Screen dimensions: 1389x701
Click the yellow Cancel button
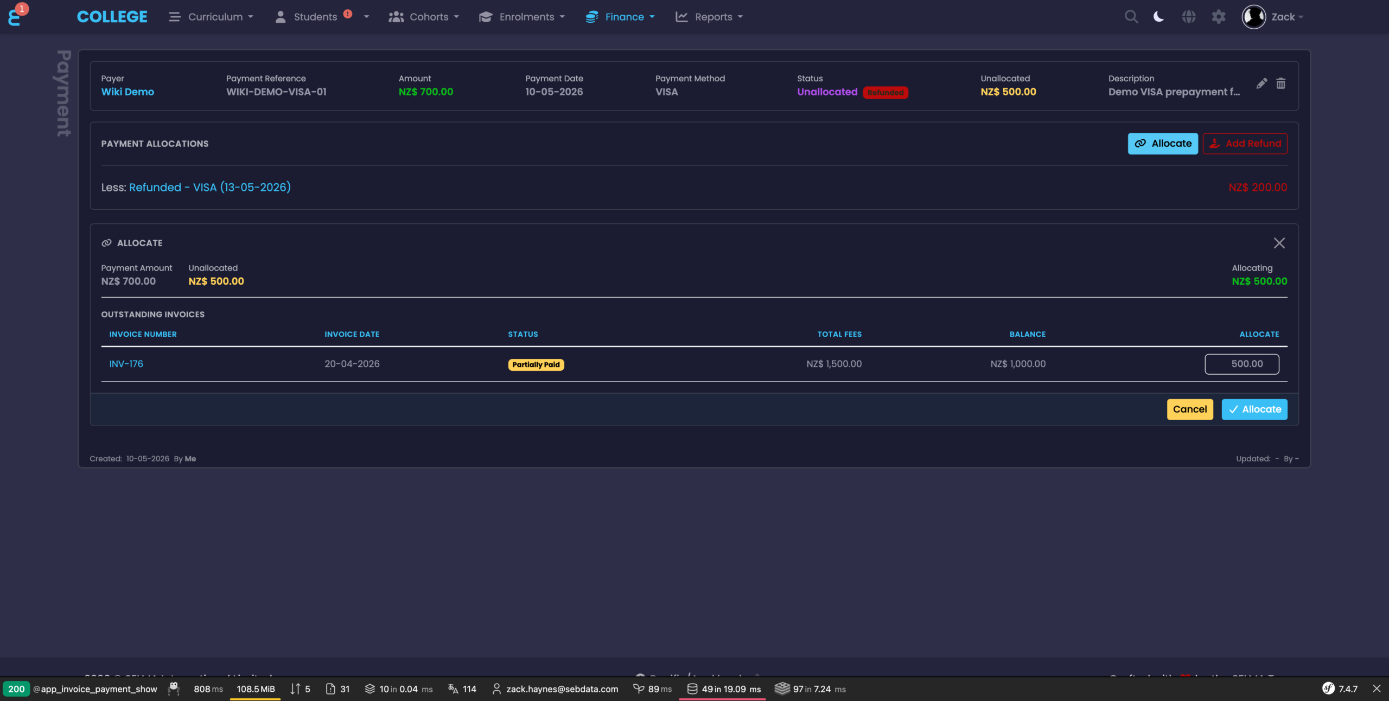1190,409
